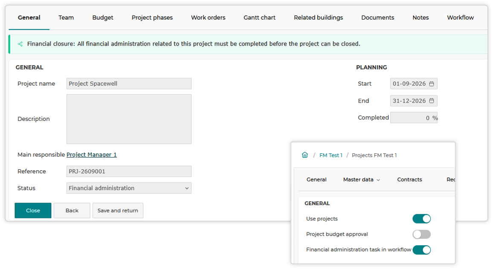Select the Workflow tab

pos(460,17)
